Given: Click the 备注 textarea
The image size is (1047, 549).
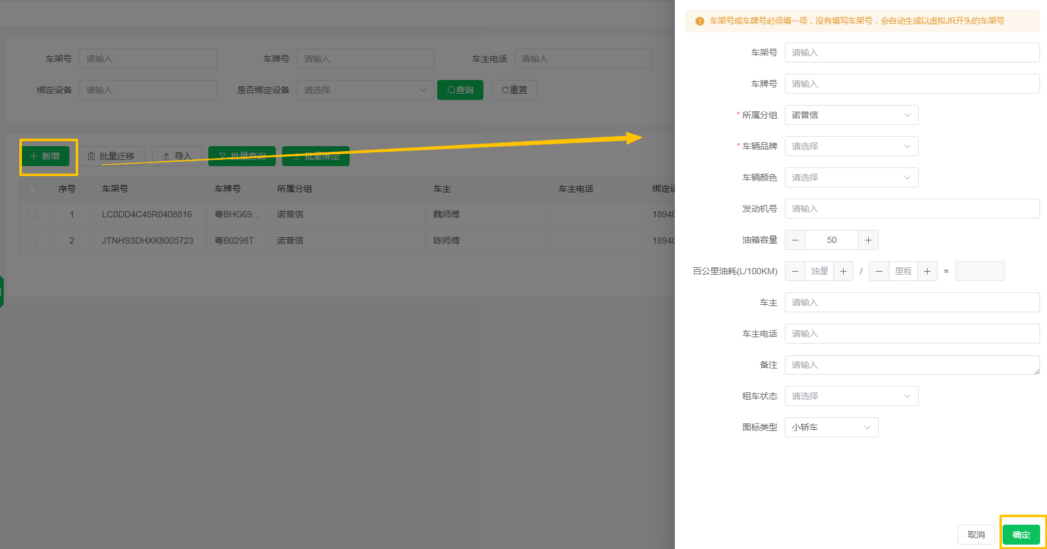Looking at the screenshot, I should coord(912,365).
